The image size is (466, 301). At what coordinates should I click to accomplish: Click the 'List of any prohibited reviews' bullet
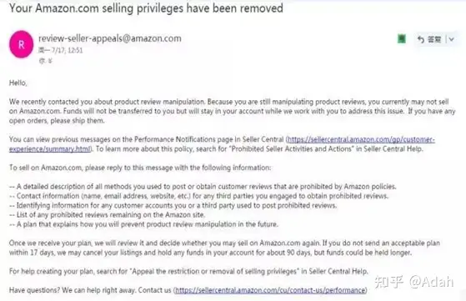click(x=107, y=214)
